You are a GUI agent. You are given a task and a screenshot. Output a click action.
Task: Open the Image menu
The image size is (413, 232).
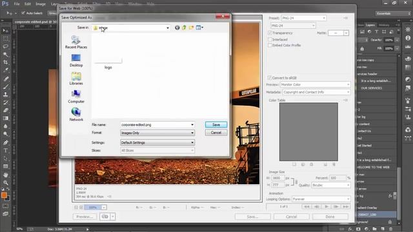[41, 4]
